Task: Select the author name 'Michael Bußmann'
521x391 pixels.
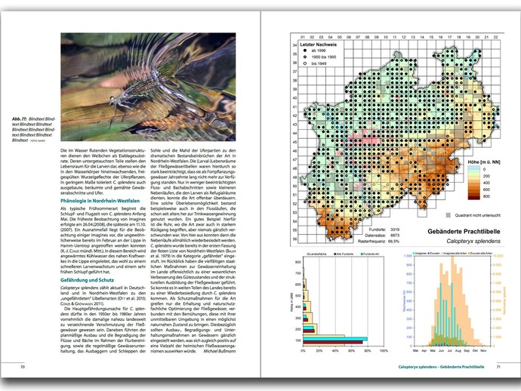Action: [220, 351]
